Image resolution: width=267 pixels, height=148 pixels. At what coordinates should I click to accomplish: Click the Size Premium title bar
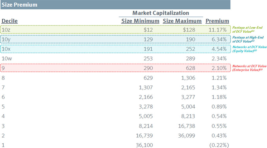115,5
